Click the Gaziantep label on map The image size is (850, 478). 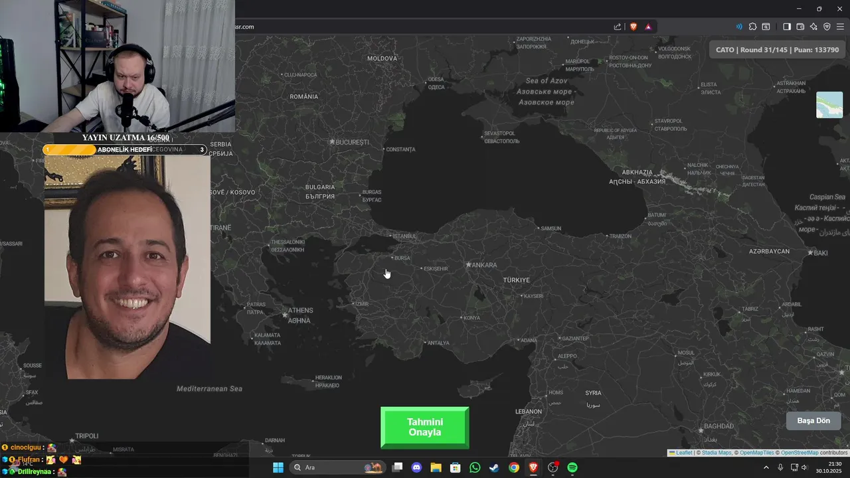575,339
